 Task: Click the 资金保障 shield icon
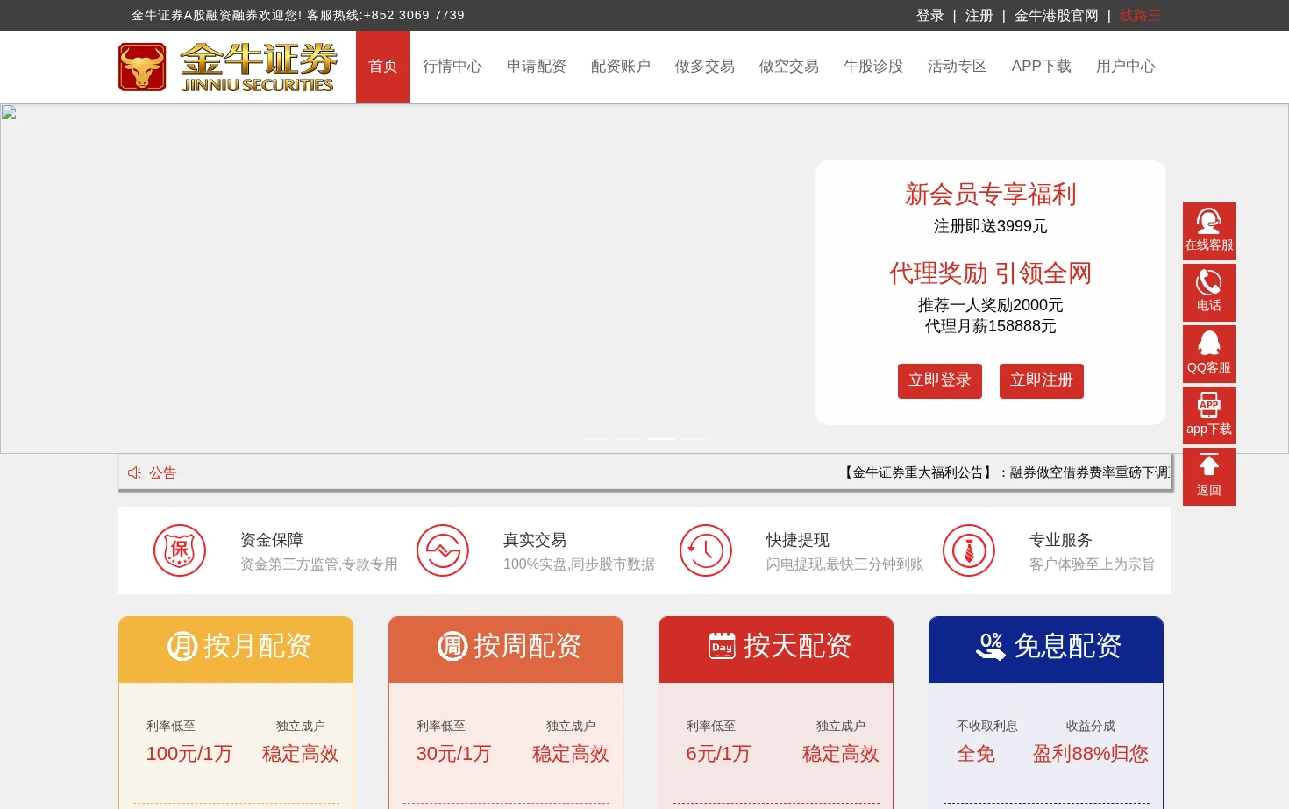(x=180, y=550)
